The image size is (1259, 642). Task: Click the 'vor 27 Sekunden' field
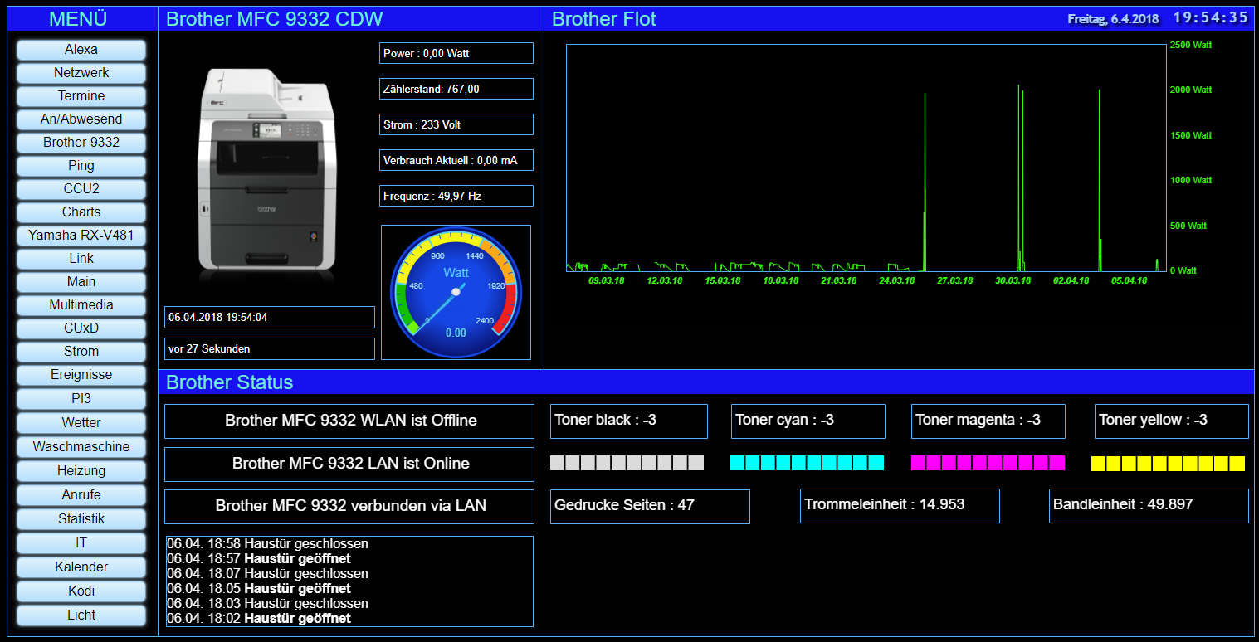coord(270,348)
